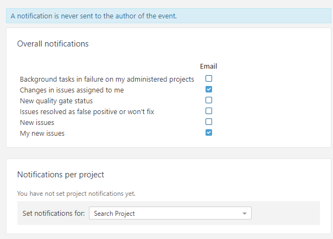
Task: Check the false positive or won't fix checkbox
Action: [209, 111]
